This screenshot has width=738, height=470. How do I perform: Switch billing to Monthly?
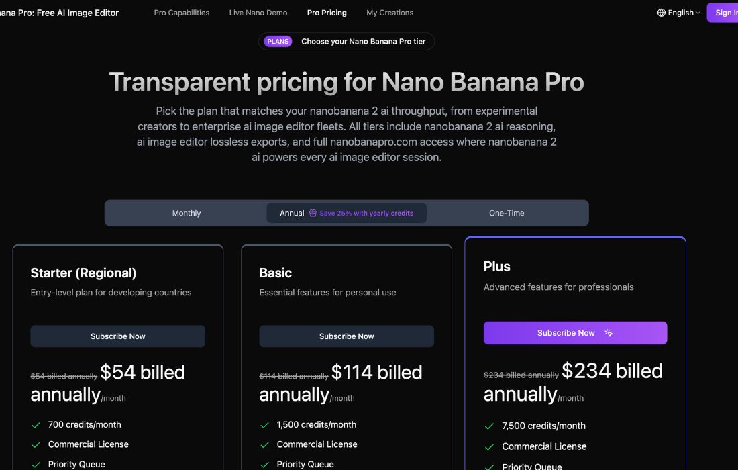point(187,214)
